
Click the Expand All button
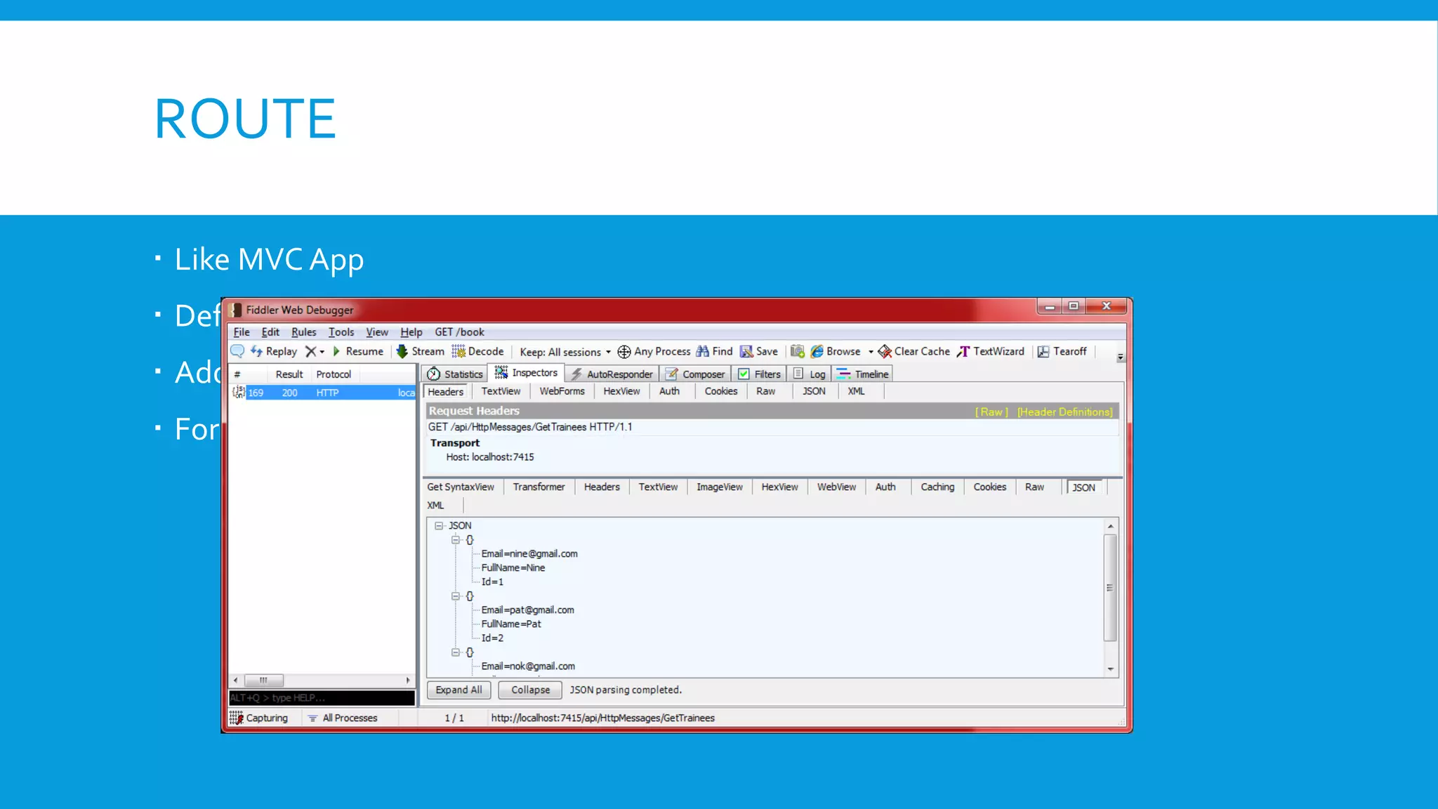[459, 690]
